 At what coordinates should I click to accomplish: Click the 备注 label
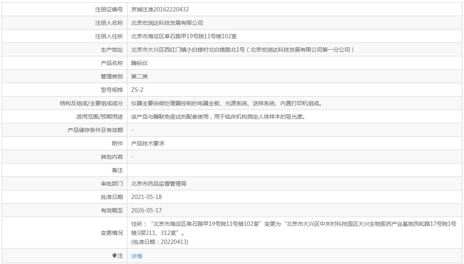pyautogui.click(x=117, y=170)
